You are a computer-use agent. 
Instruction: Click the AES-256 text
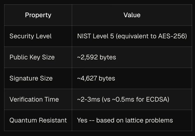click(171, 36)
